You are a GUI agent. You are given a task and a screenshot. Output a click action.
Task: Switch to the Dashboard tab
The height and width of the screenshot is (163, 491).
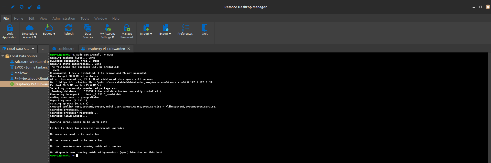pos(63,49)
